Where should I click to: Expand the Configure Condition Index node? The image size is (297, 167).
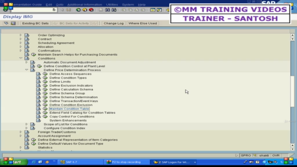click(x=27, y=128)
